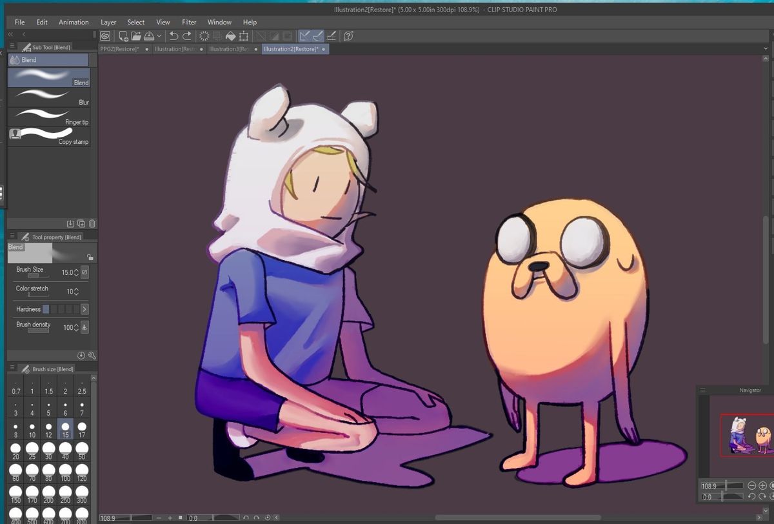This screenshot has height=524, width=774.
Task: Click the Navigator rotate left icon
Action: point(752,497)
